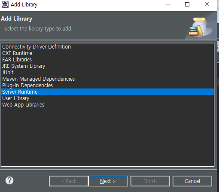Click the Eclipse icon in the title bar

pos(5,4)
